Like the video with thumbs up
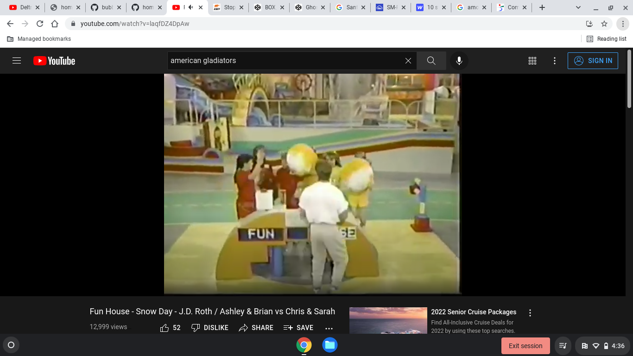Screen dimensions: 633x356 coord(170,328)
